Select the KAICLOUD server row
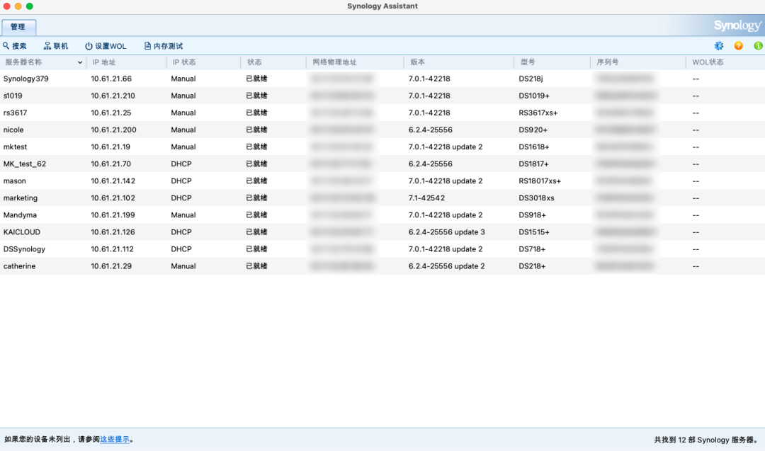The image size is (765, 451). click(22, 232)
